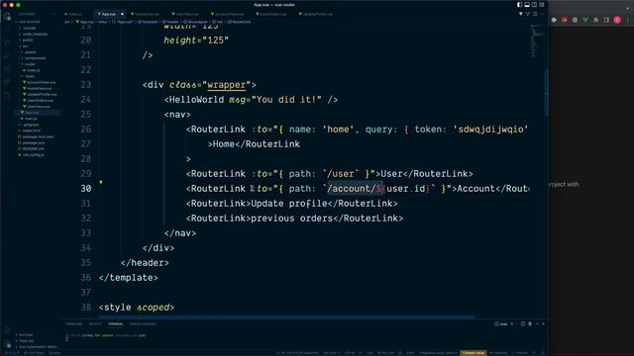Click the editor horizontal scrollbar
The height and width of the screenshot is (356, 634).
tap(287, 317)
